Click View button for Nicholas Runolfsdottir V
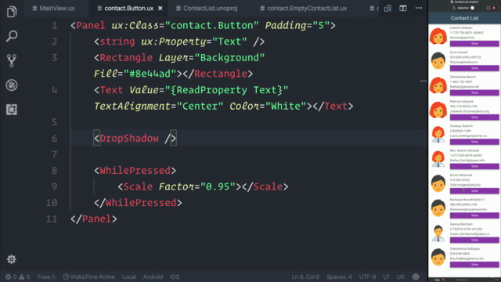The width and height of the screenshot is (501, 282). 474,215
